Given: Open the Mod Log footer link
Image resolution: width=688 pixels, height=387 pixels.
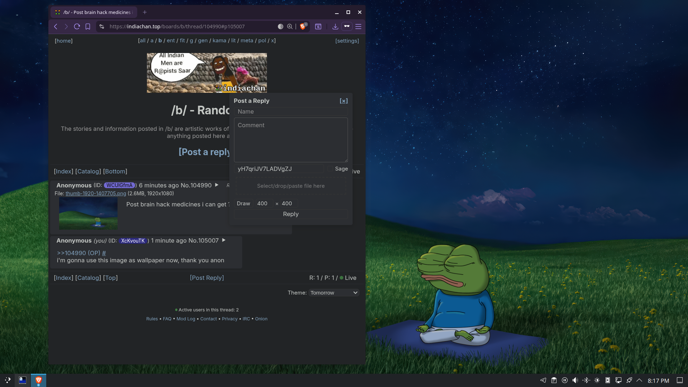Looking at the screenshot, I should 186,319.
